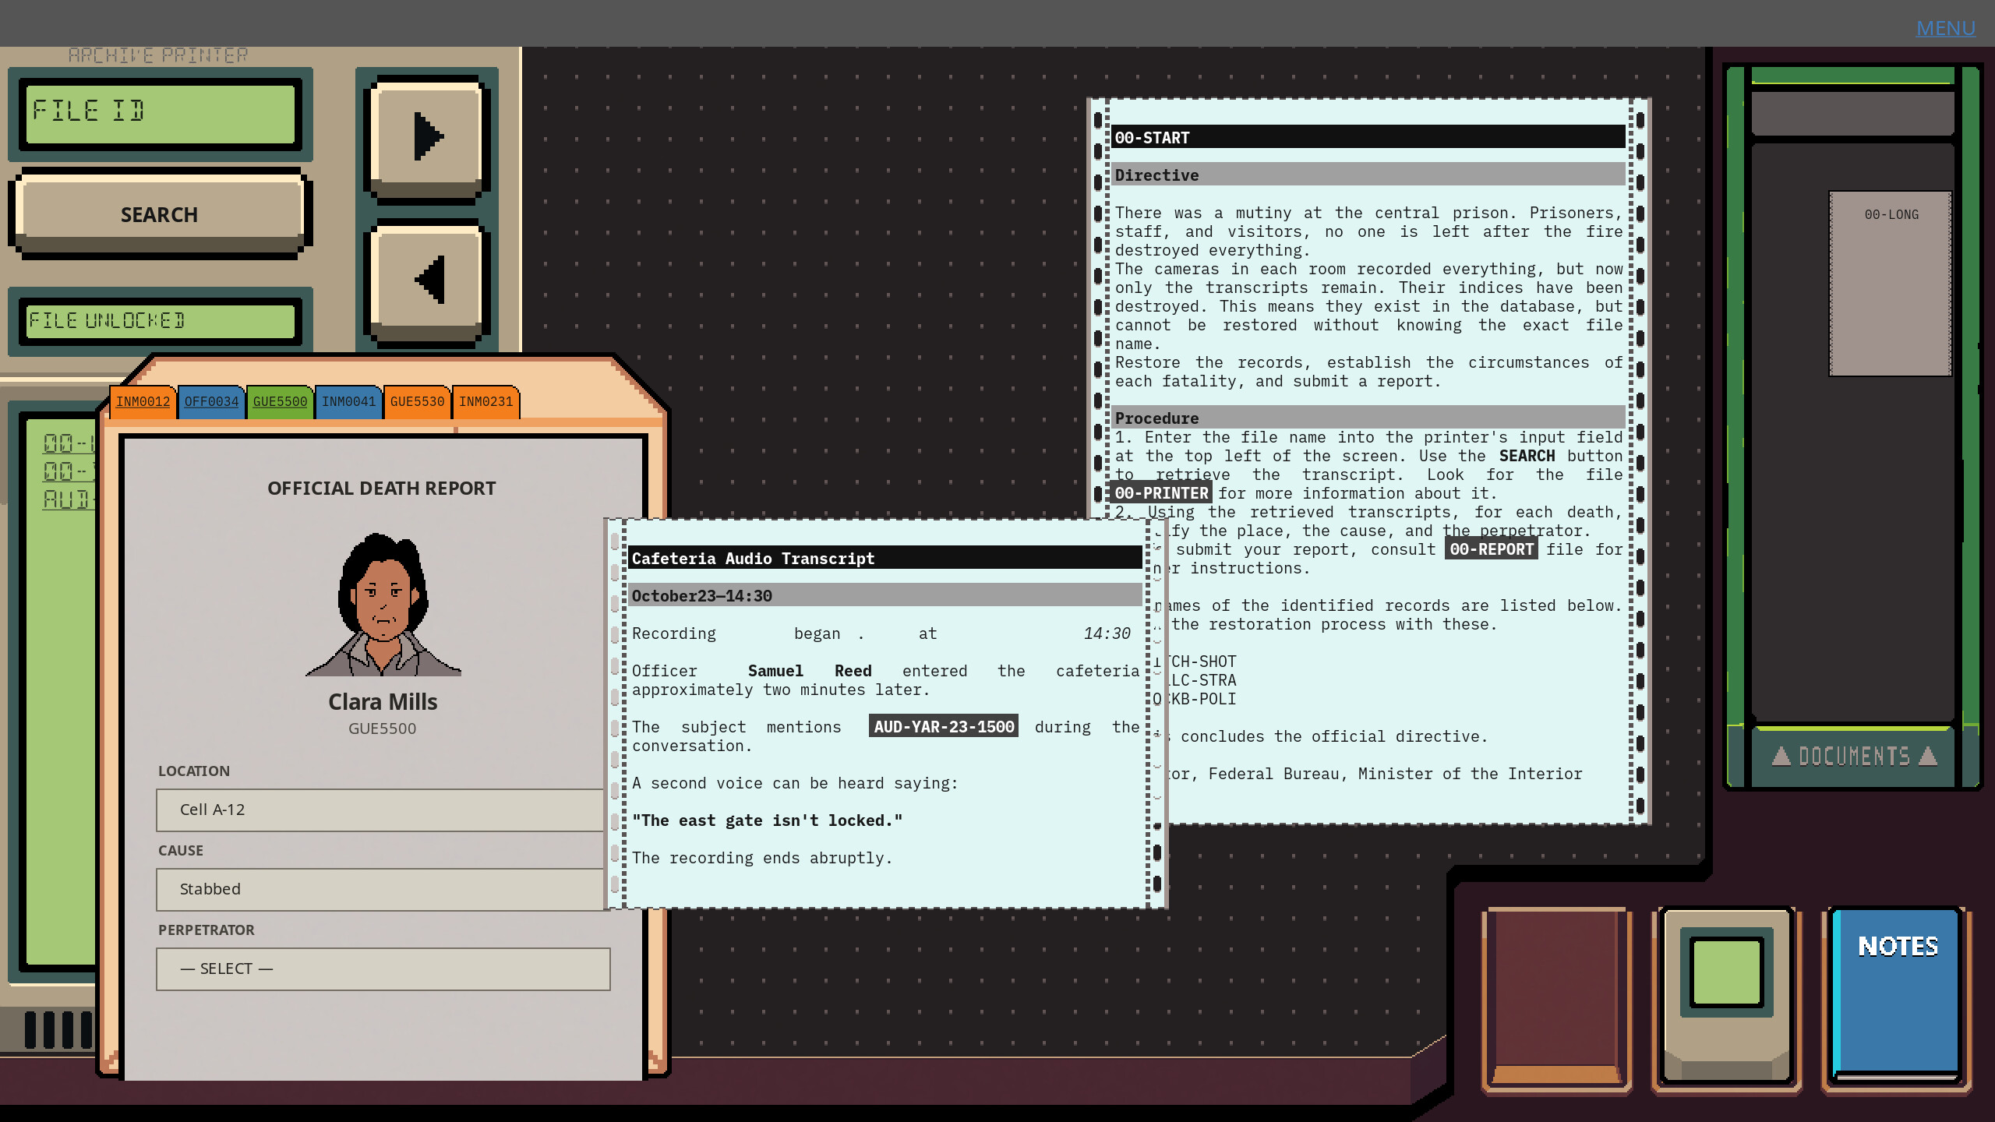Select the 00-LONG document thumbnail

coord(1891,284)
